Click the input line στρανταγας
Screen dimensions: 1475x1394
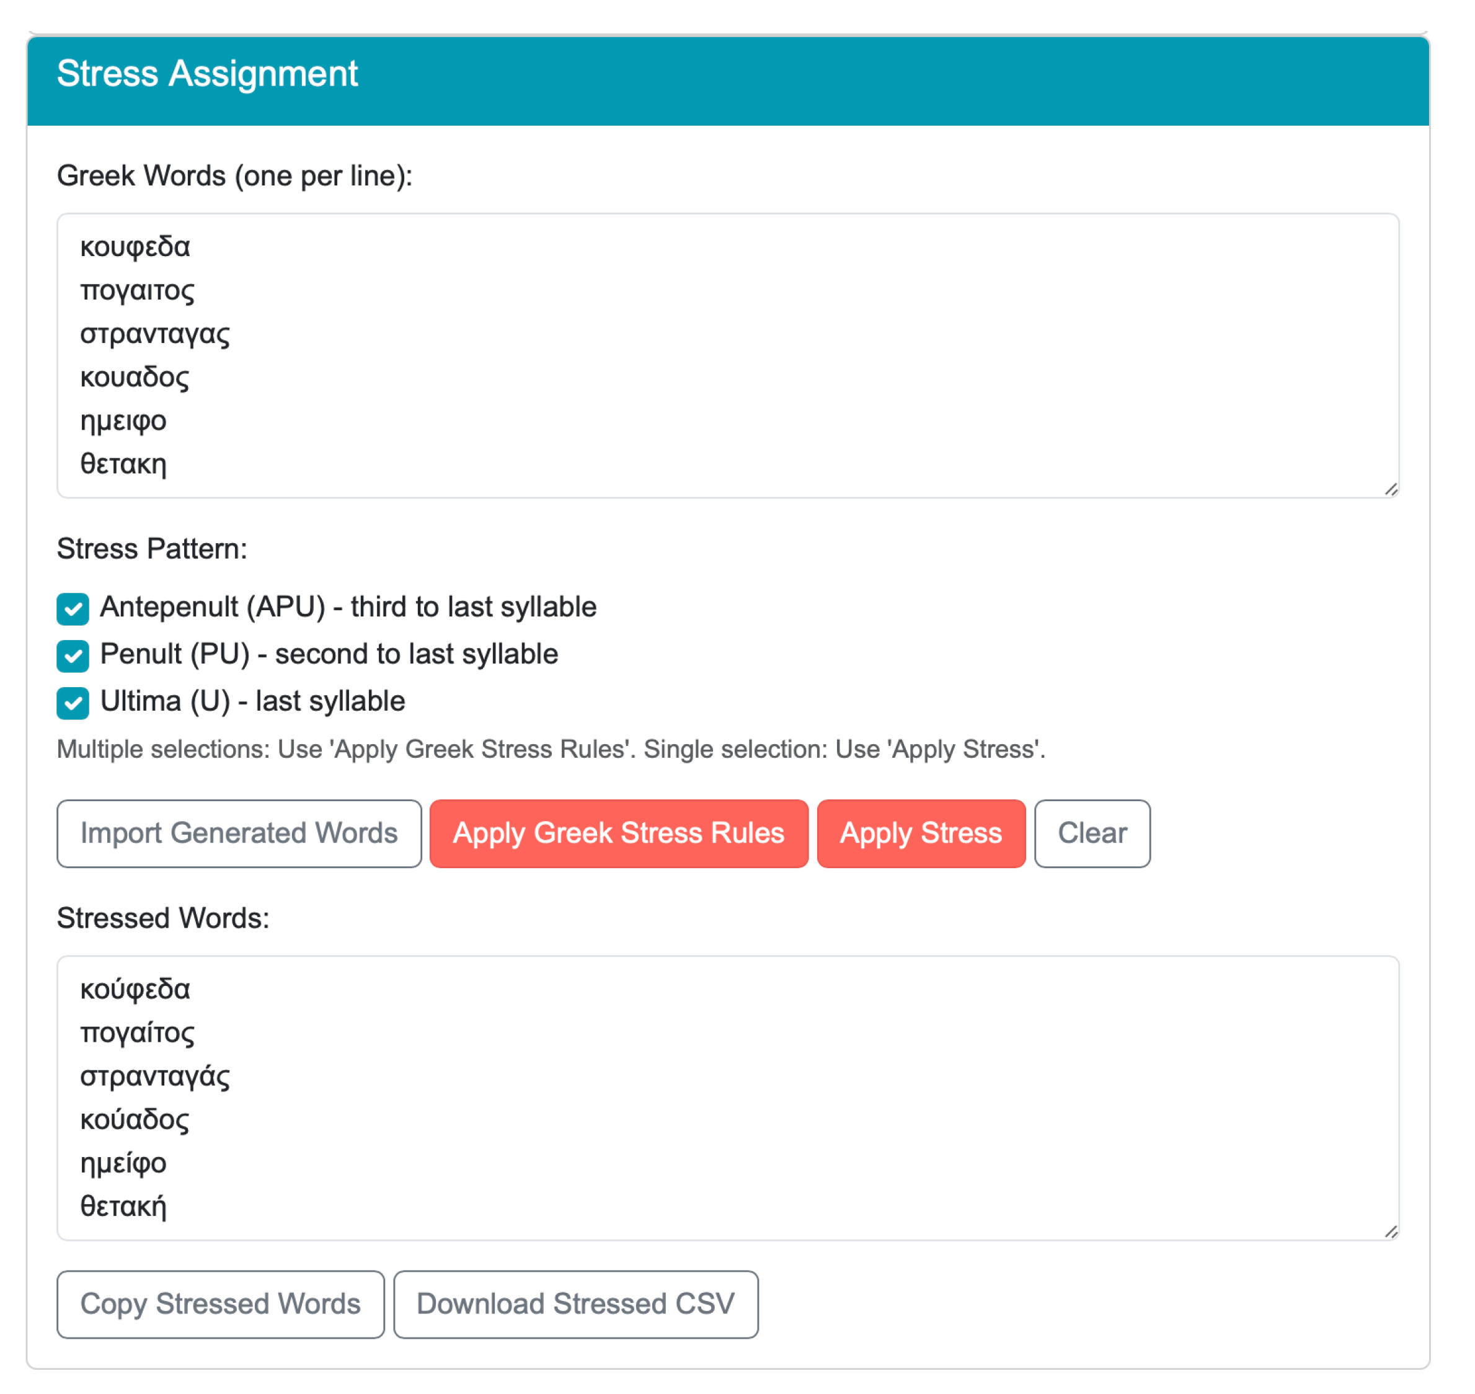(x=155, y=334)
